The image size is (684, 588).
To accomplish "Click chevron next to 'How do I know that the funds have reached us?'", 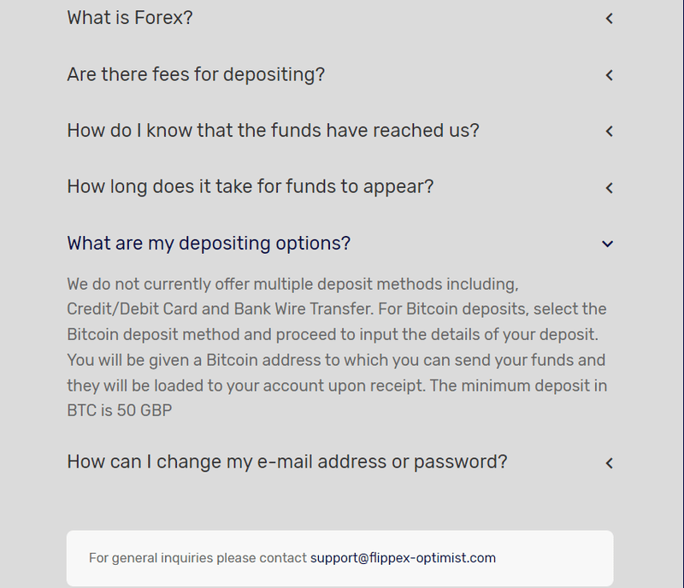I will click(609, 132).
